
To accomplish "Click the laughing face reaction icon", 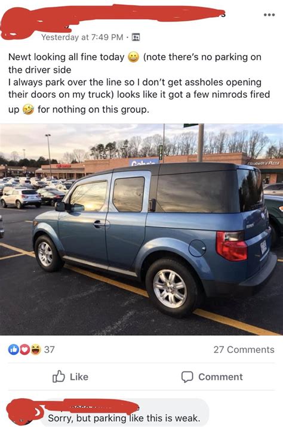I will coord(35,349).
